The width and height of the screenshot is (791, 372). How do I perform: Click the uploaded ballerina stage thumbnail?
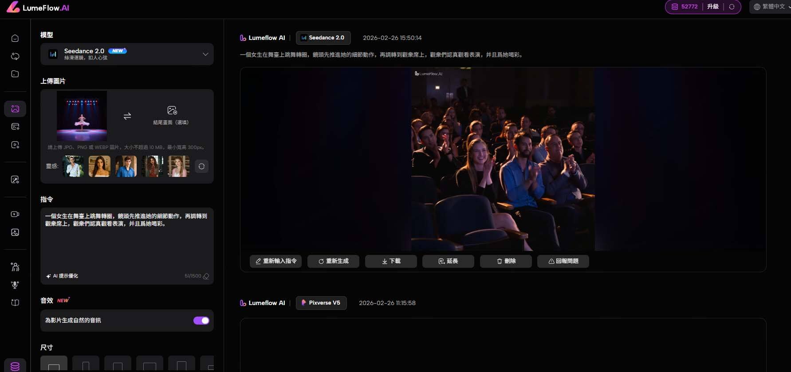coord(82,116)
